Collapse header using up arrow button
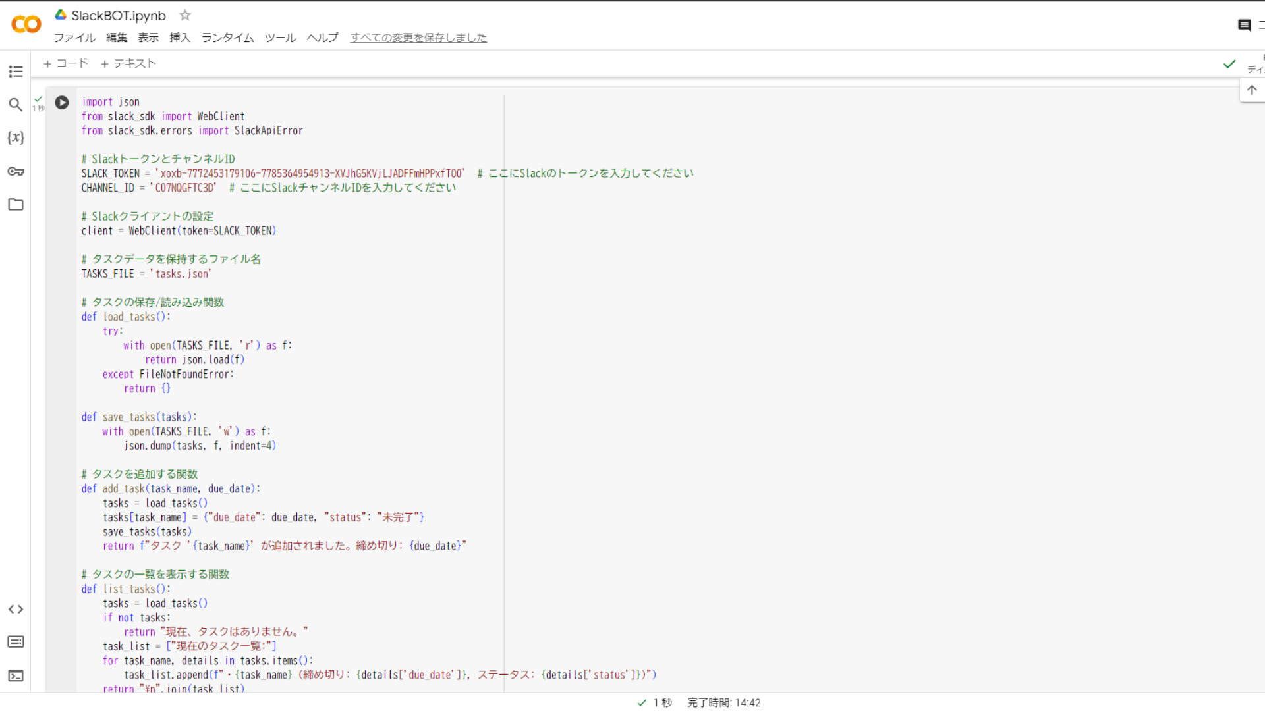Viewport: 1265px width, 711px height. click(x=1252, y=90)
